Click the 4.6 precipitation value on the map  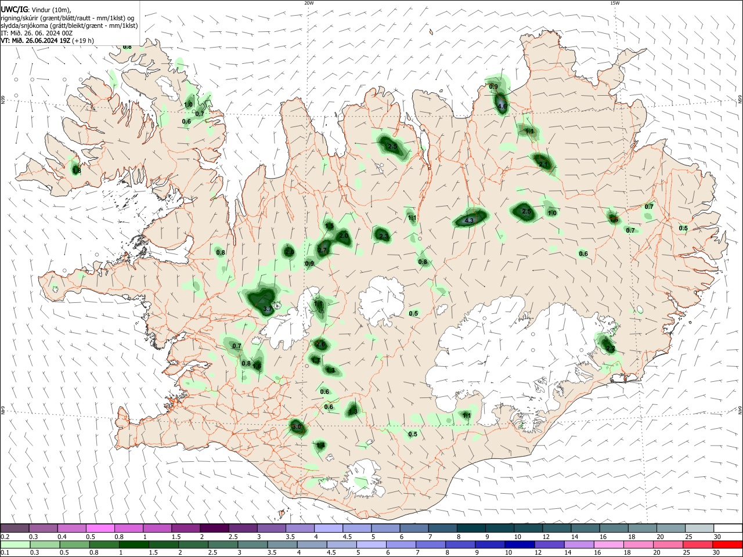pyautogui.click(x=502, y=106)
